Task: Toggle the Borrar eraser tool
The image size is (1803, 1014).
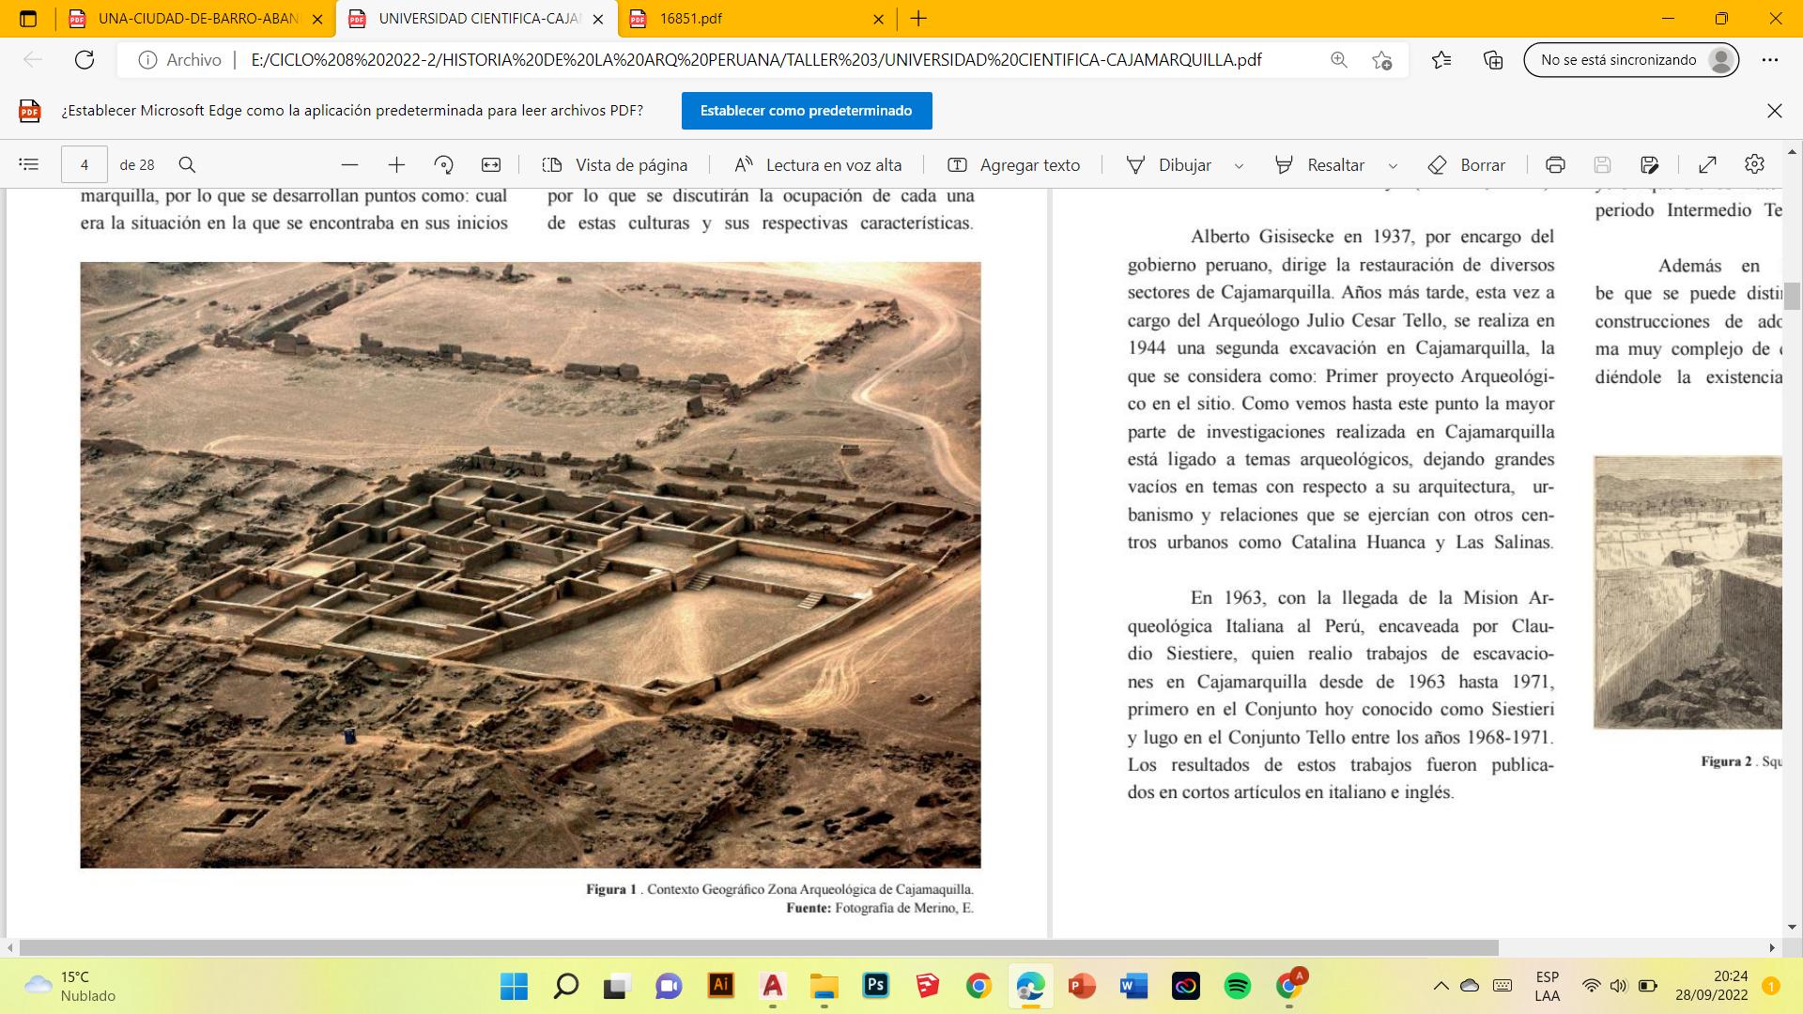Action: (1466, 164)
